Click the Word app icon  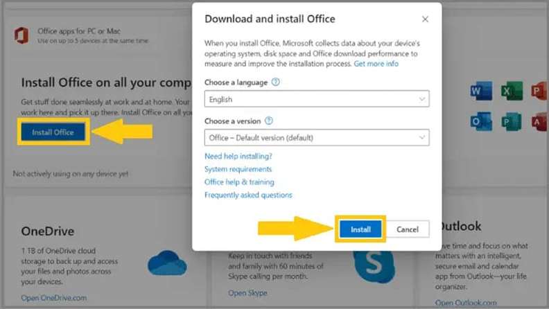click(481, 91)
